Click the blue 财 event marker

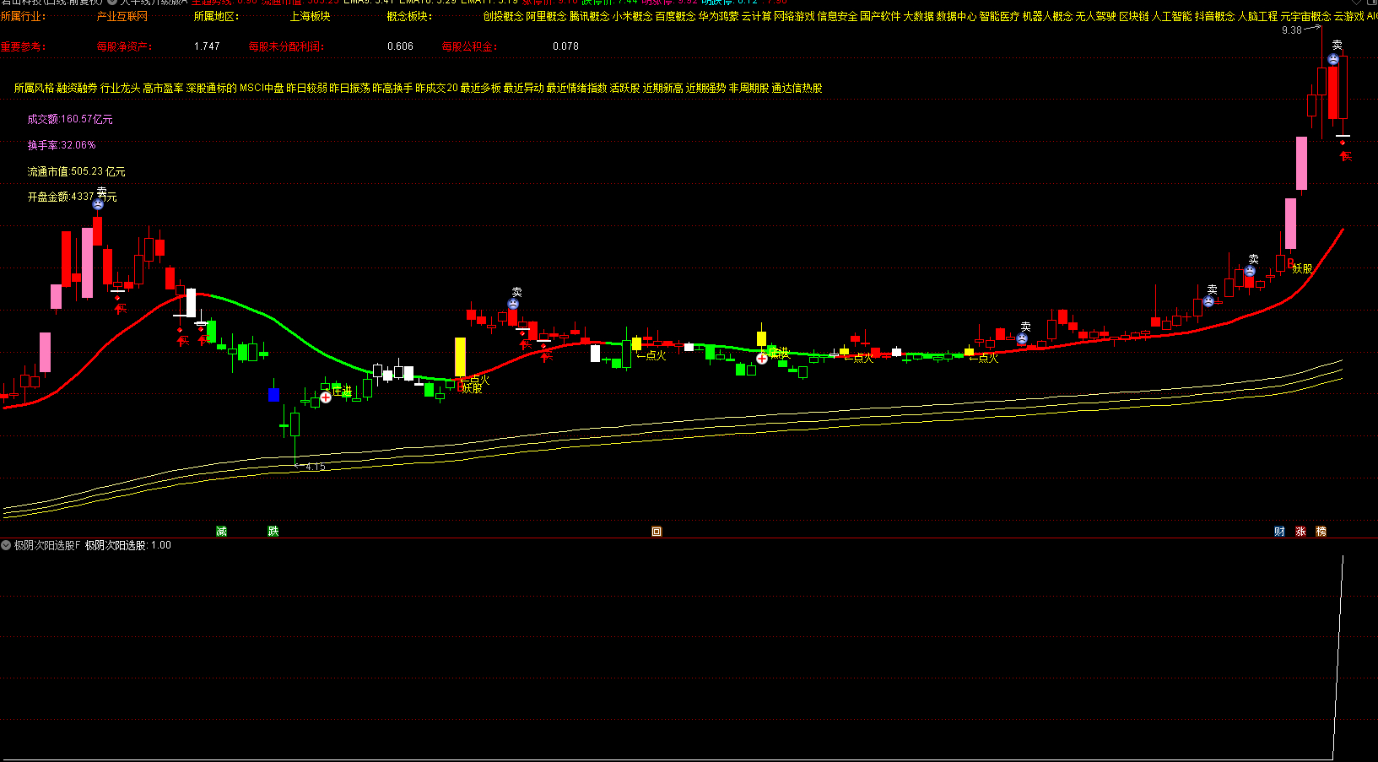point(1279,531)
